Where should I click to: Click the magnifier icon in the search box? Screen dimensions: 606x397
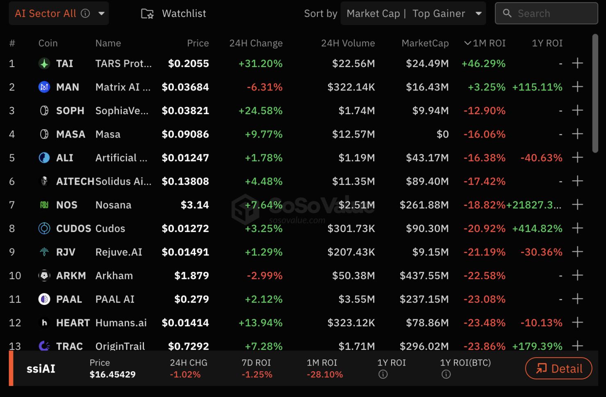(x=507, y=14)
